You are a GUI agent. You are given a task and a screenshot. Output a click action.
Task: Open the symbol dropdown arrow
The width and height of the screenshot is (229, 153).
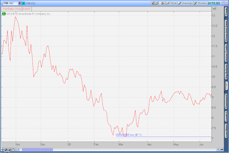tap(20, 3)
